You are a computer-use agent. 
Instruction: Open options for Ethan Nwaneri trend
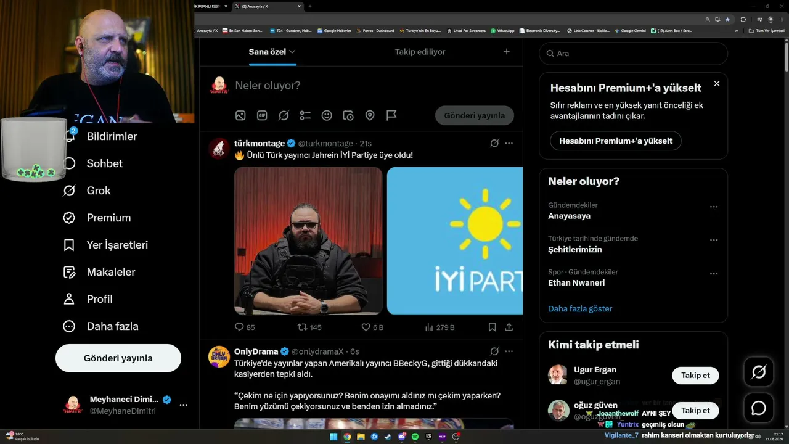714,274
